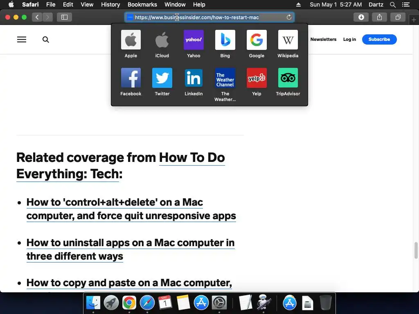419x314 pixels.
Task: Open the View menu
Action: pos(87,4)
